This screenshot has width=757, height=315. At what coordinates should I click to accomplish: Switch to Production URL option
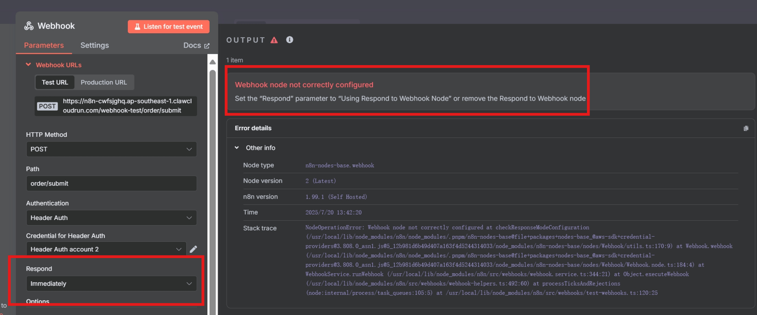(103, 82)
